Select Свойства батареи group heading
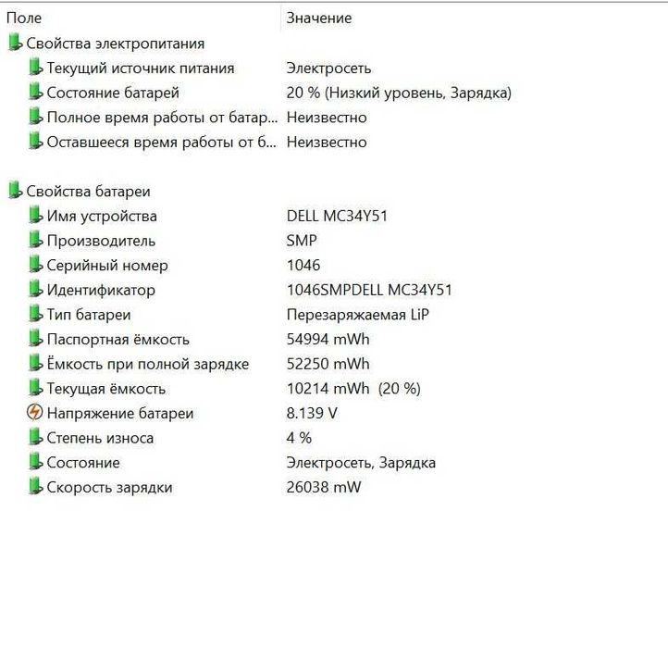668x648 pixels. click(88, 192)
